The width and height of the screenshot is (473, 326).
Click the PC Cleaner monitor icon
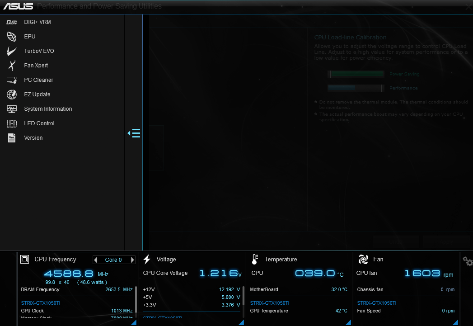point(12,80)
